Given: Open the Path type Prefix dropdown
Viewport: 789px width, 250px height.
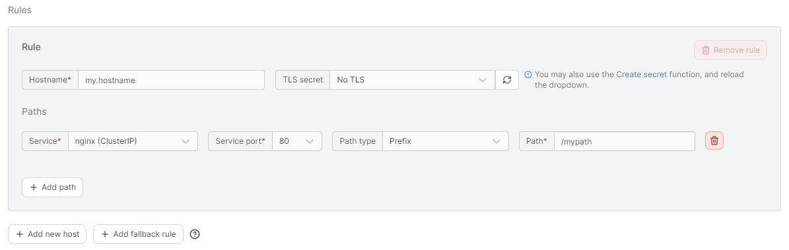Looking at the screenshot, I should click(445, 141).
